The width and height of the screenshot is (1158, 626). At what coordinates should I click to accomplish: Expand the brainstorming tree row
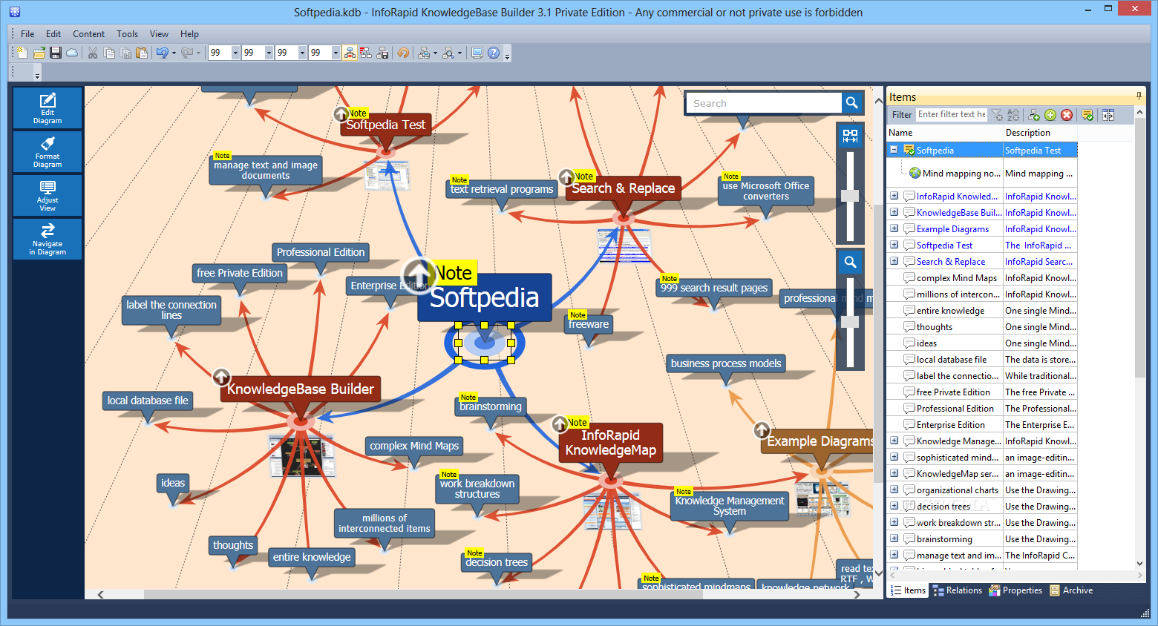point(894,538)
